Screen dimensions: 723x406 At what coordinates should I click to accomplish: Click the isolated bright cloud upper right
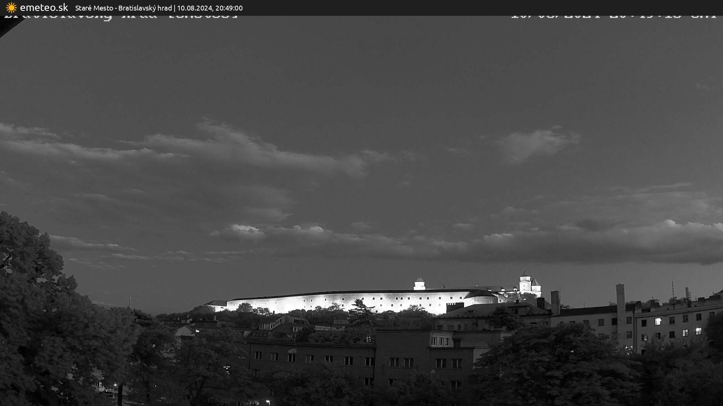(535, 144)
